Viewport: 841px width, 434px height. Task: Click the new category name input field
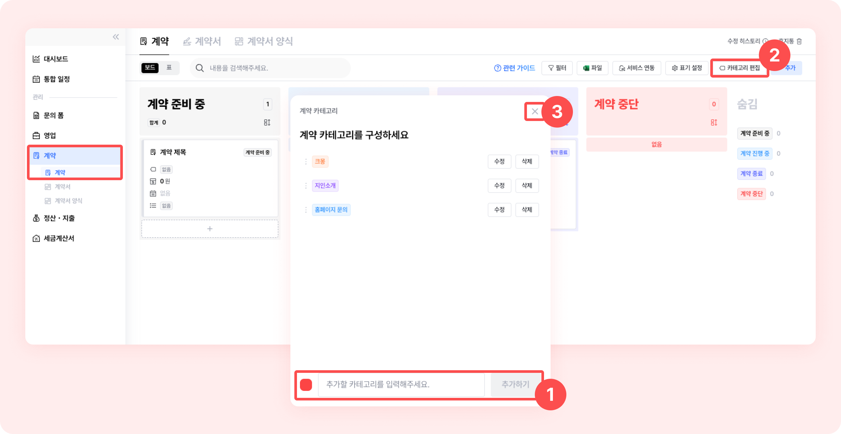tap(401, 385)
